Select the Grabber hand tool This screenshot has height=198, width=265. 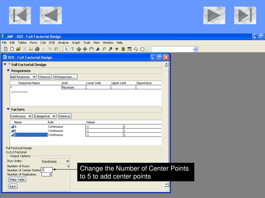(91, 49)
